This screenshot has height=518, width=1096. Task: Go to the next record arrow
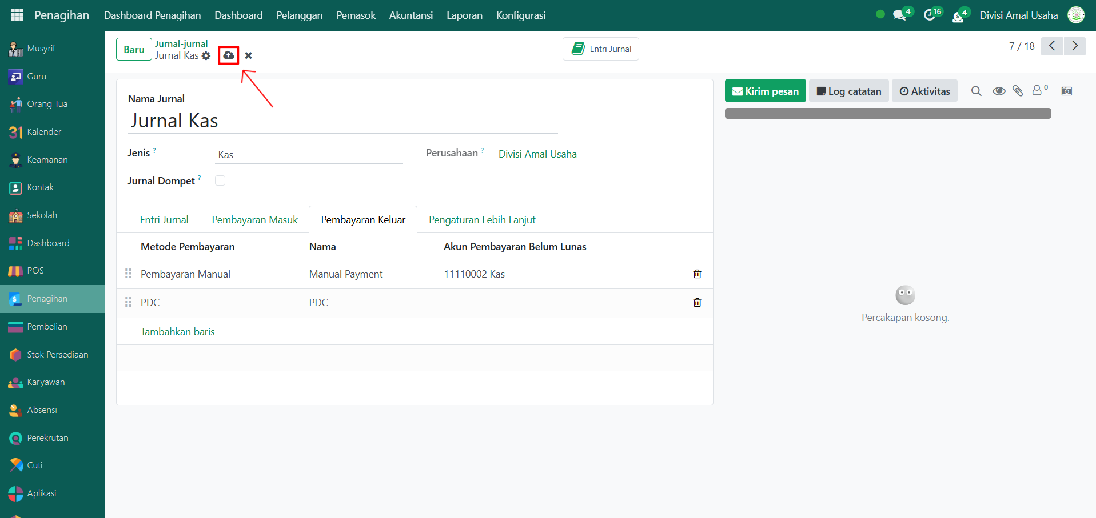tap(1074, 46)
